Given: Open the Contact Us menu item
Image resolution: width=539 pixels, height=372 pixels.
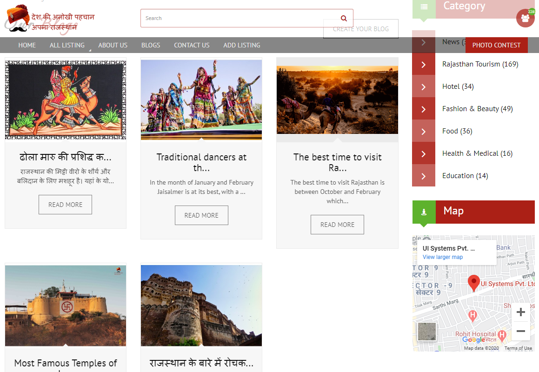Looking at the screenshot, I should pos(192,45).
